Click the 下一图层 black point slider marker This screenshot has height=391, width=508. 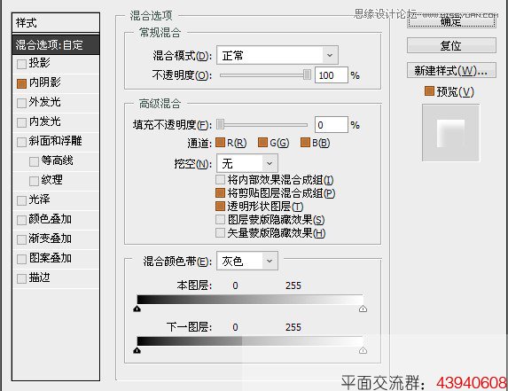point(137,350)
